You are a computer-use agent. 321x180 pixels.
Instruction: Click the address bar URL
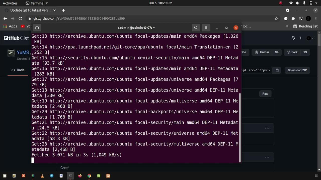point(79,18)
